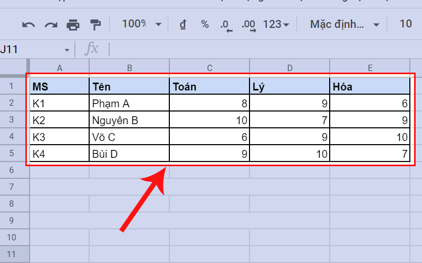Image resolution: width=422 pixels, height=263 pixels.
Task: Select column C header
Action: pyautogui.click(x=209, y=67)
